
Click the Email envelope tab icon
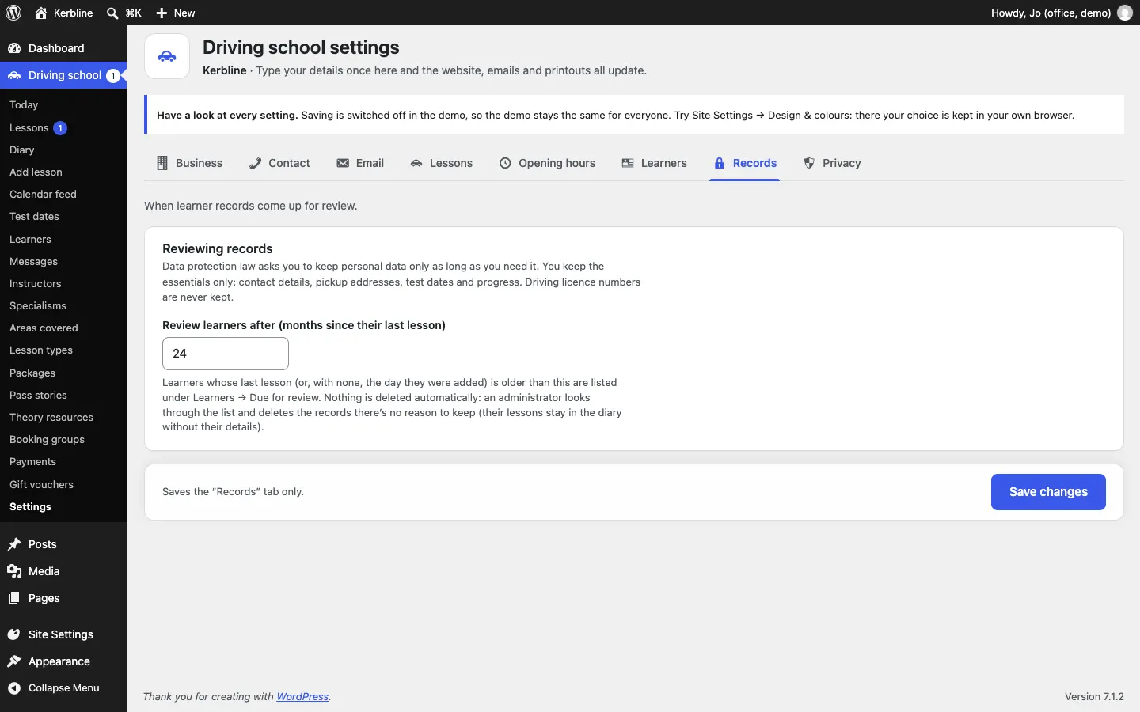tap(343, 163)
